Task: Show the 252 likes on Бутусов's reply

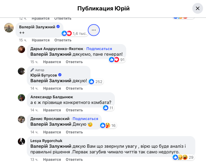Action: click(x=96, y=82)
